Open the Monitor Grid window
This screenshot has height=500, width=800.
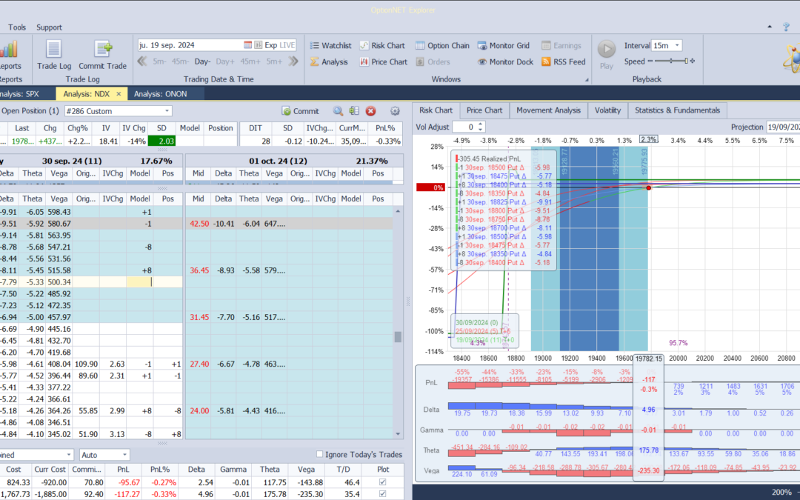(504, 45)
